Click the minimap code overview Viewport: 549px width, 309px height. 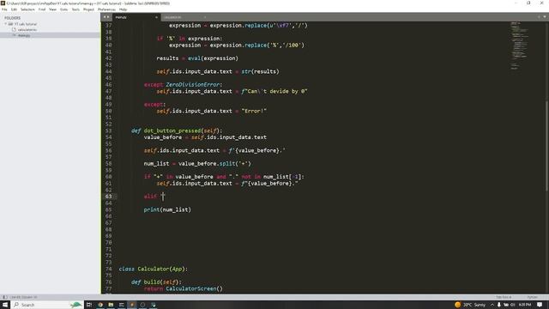tap(519, 45)
